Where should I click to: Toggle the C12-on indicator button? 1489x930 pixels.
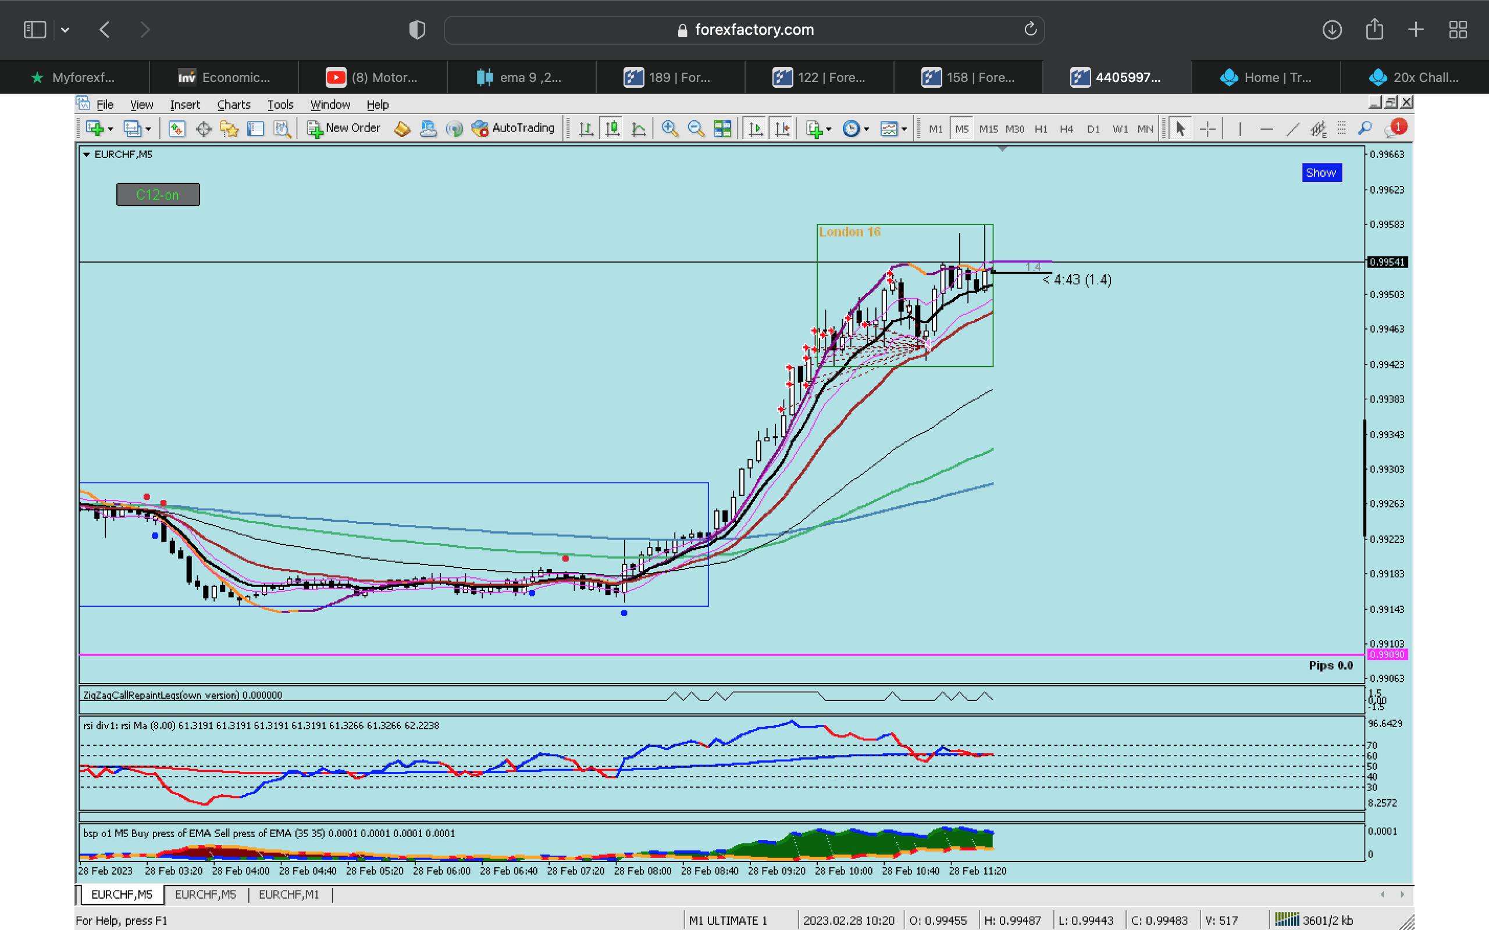pos(158,195)
